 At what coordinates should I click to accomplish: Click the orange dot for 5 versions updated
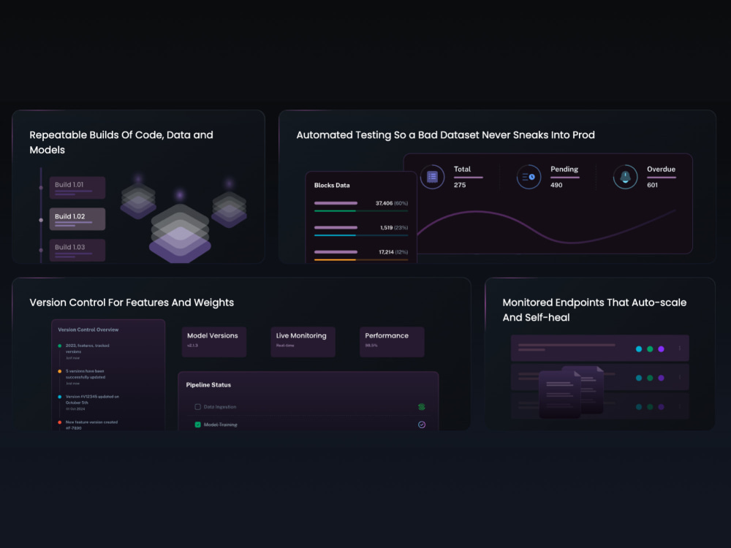60,371
